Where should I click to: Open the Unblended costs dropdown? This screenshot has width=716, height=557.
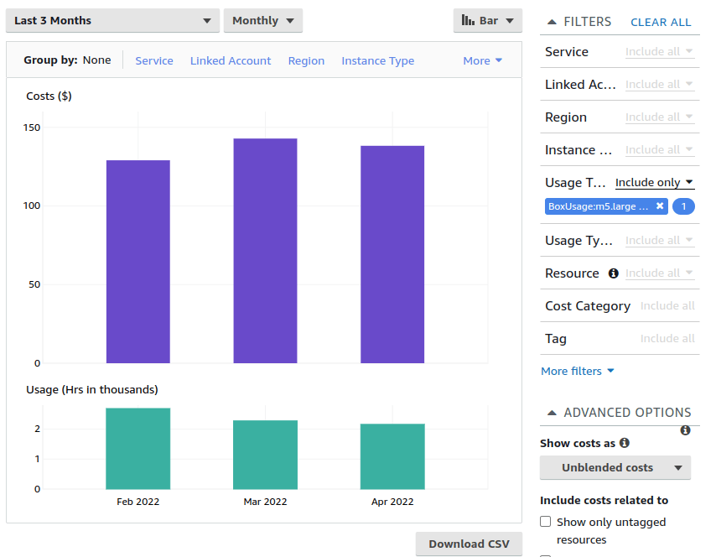(x=615, y=467)
